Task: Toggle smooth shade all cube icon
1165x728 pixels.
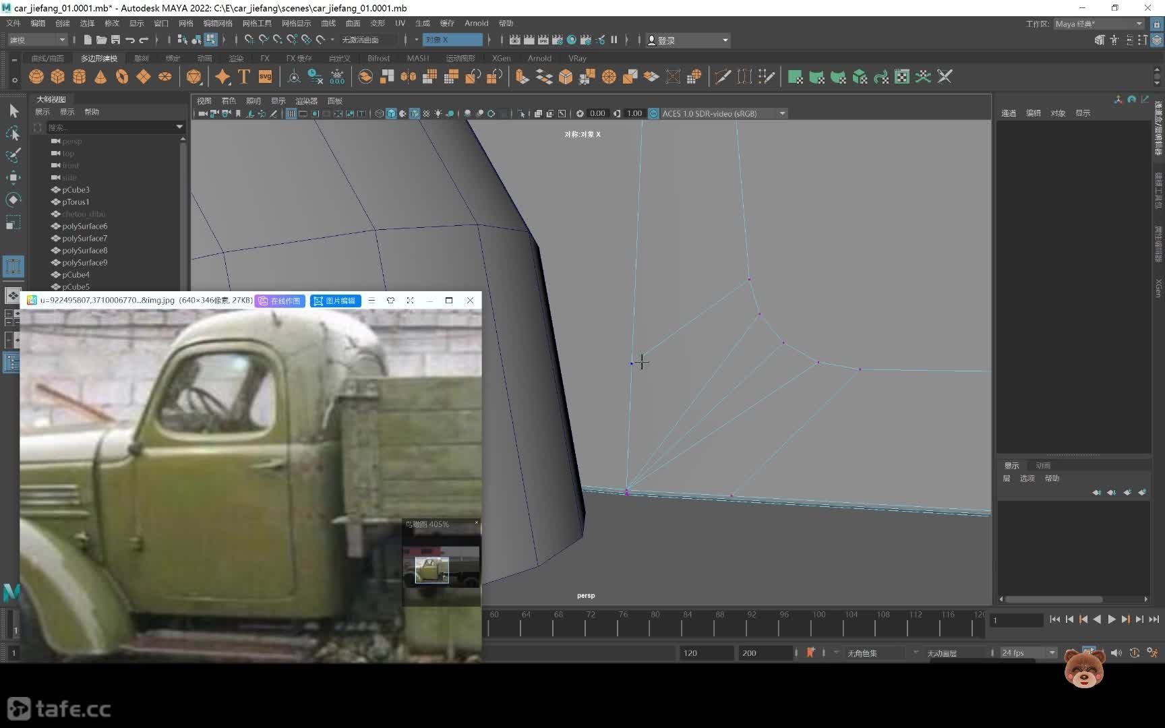Action: coord(391,113)
